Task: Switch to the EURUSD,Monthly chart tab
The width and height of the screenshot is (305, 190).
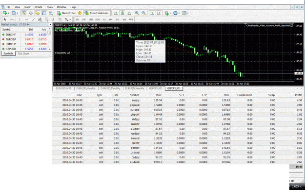Action: click(x=110, y=88)
